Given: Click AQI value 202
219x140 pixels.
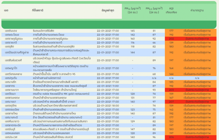Looking at the screenshot, I should tap(171, 39).
